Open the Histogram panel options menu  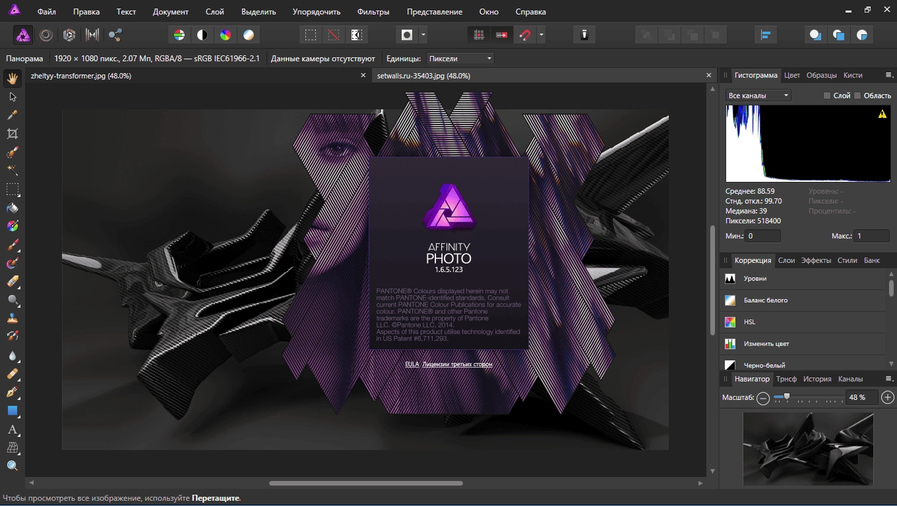(889, 75)
